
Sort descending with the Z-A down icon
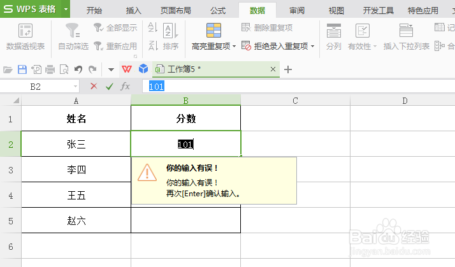click(x=153, y=46)
